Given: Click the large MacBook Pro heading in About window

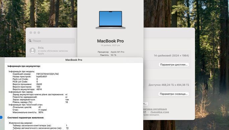Looking at the screenshot, I should 110,41.
